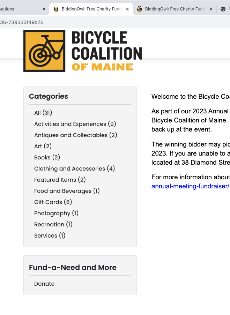Browse Antiques and Collectables category
Viewport: 230px width, 315px height.
(75, 135)
